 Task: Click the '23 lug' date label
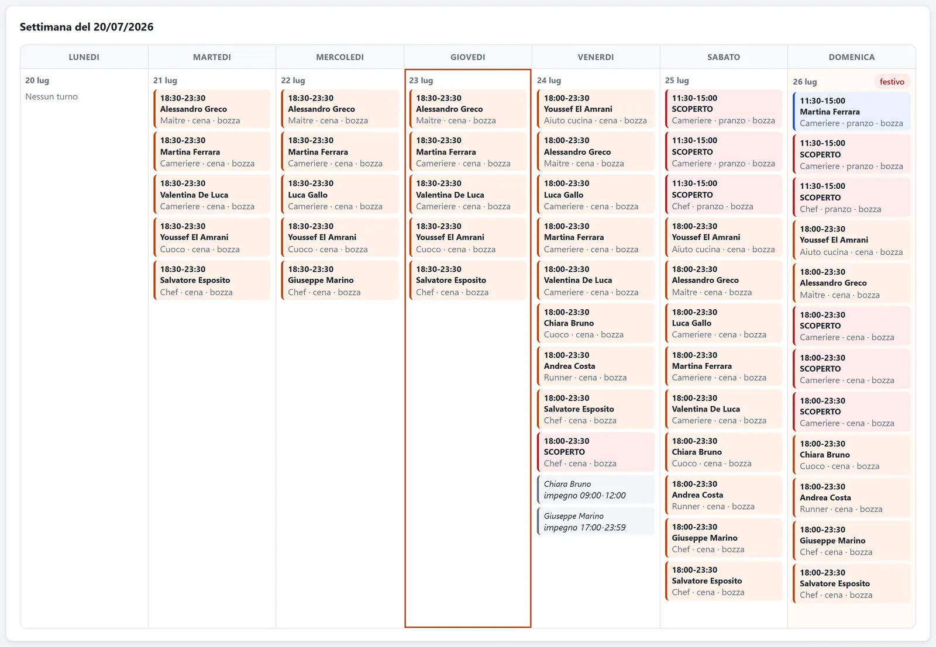click(x=421, y=81)
